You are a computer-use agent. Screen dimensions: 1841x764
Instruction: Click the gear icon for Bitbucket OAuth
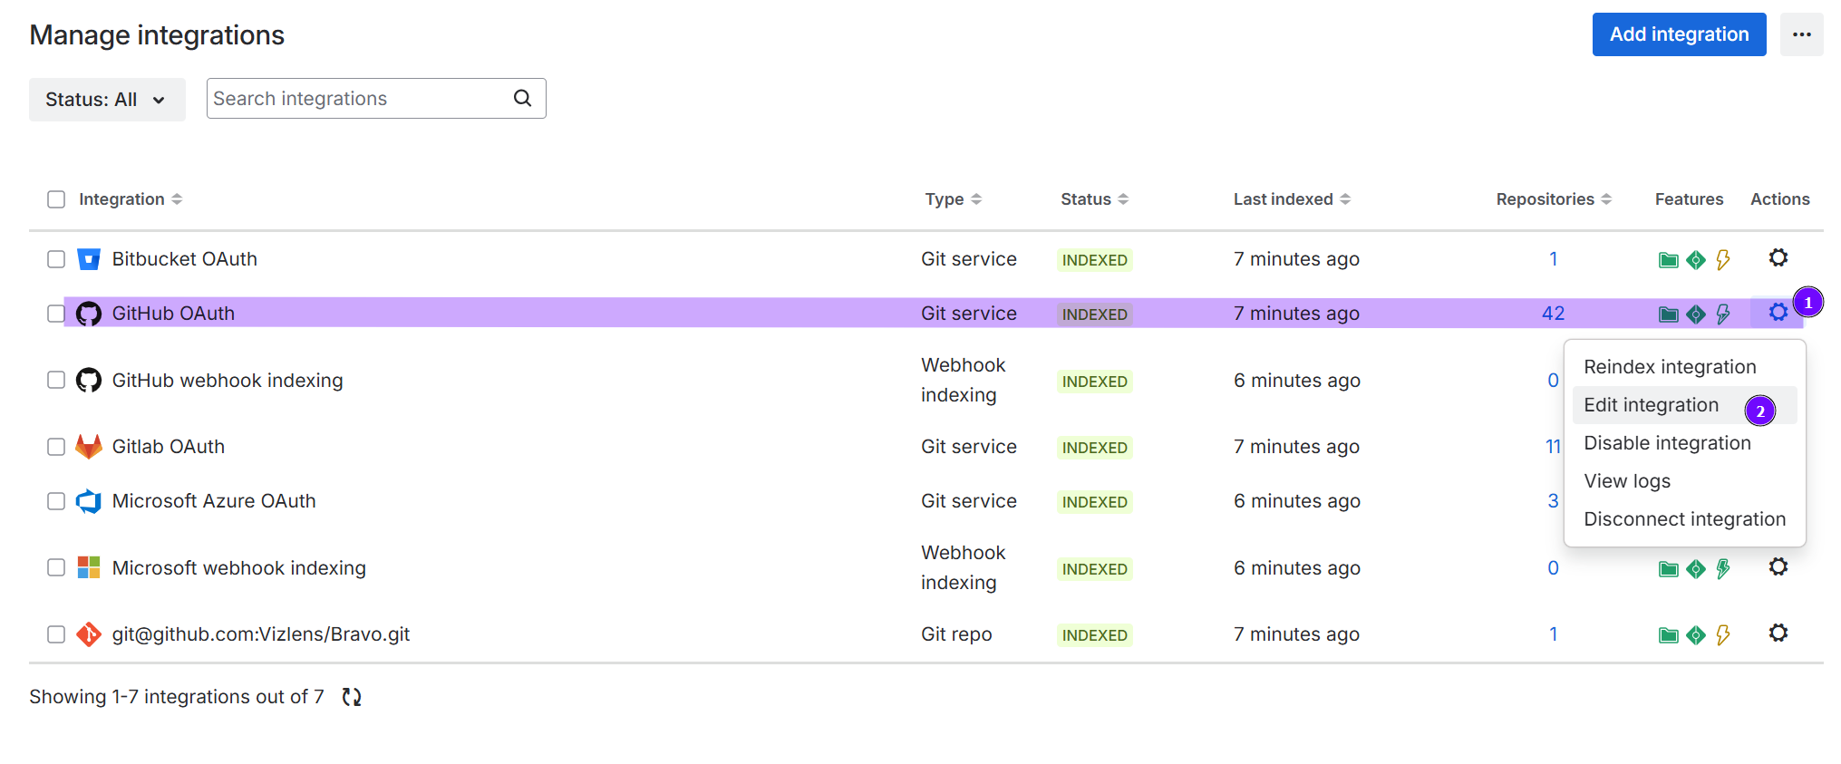1778,258
